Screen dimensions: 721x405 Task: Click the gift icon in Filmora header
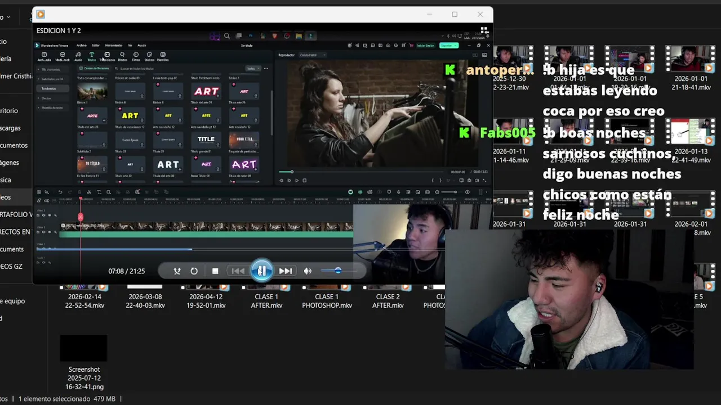(350, 46)
